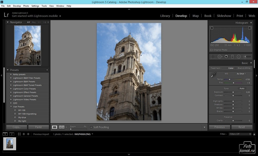Viewport: 258px width, 156px height.
Task: Switch to the Library module
Action: click(x=165, y=16)
